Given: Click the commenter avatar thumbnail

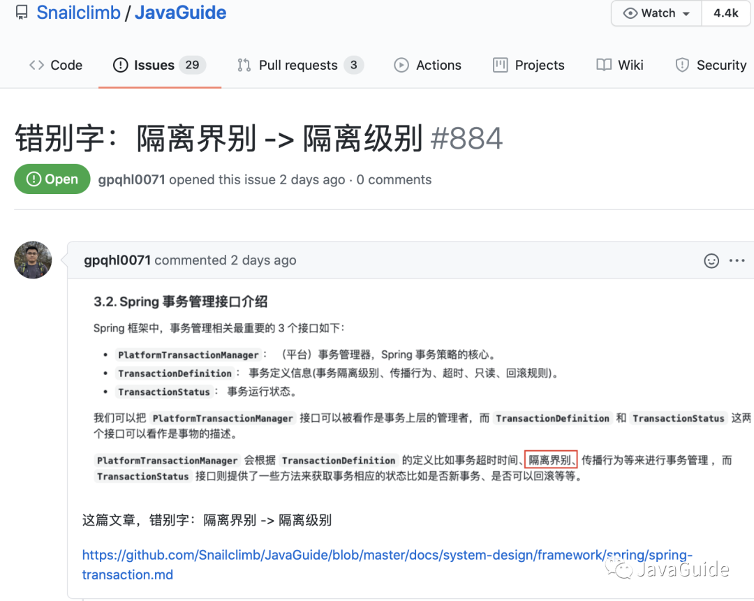Looking at the screenshot, I should click(x=33, y=260).
